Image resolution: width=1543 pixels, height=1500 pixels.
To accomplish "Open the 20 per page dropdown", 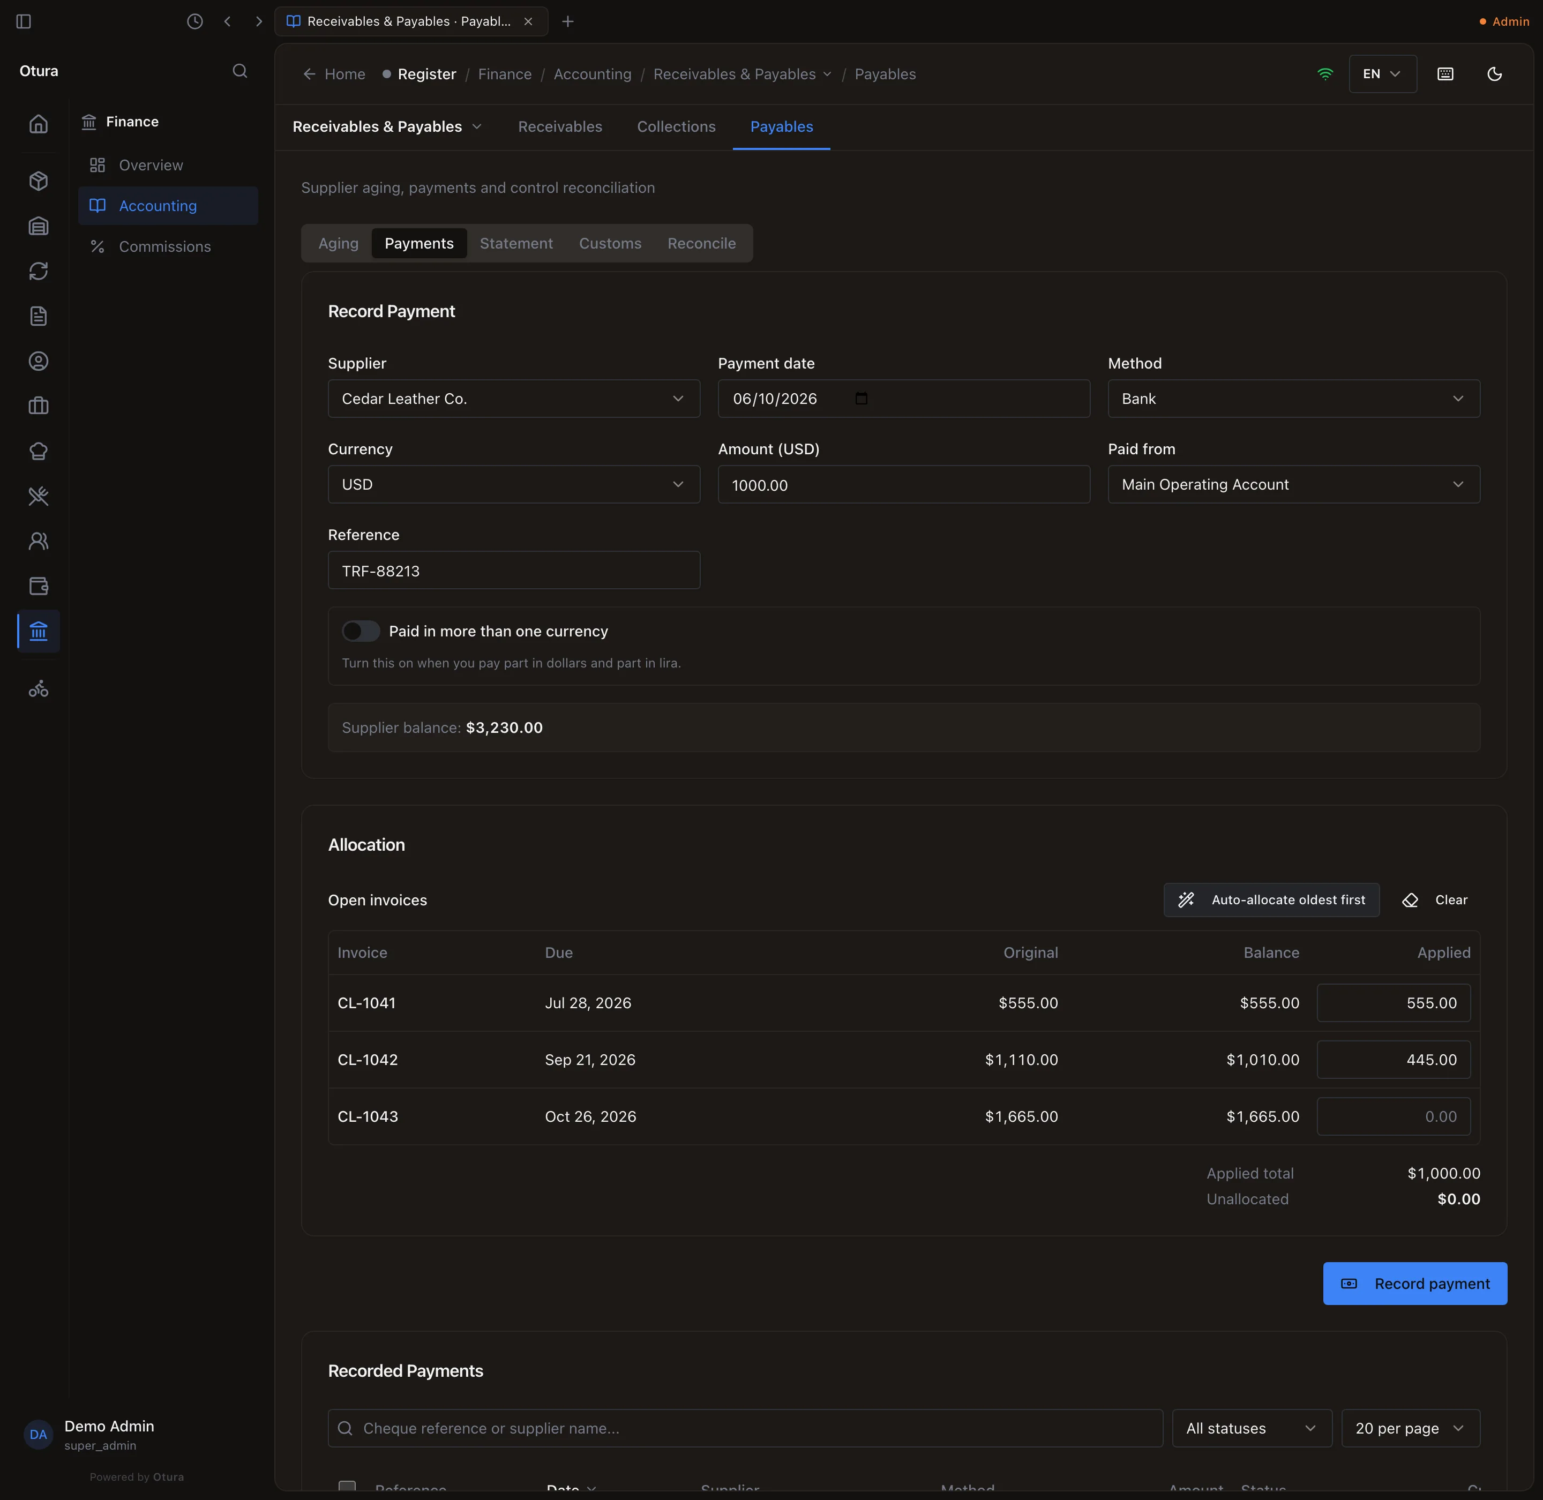I will (1411, 1428).
